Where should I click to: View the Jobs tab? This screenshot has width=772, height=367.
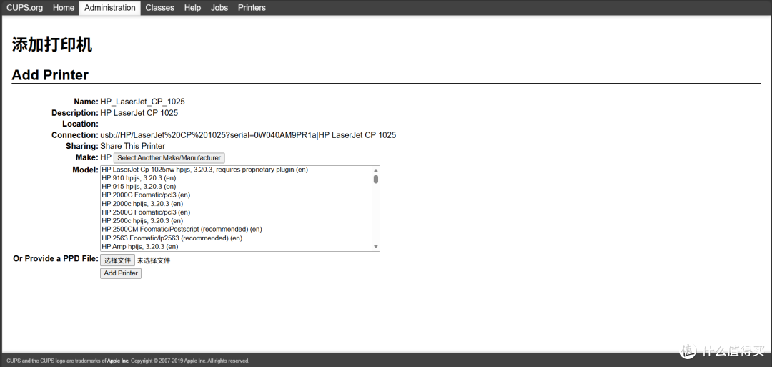coord(219,7)
